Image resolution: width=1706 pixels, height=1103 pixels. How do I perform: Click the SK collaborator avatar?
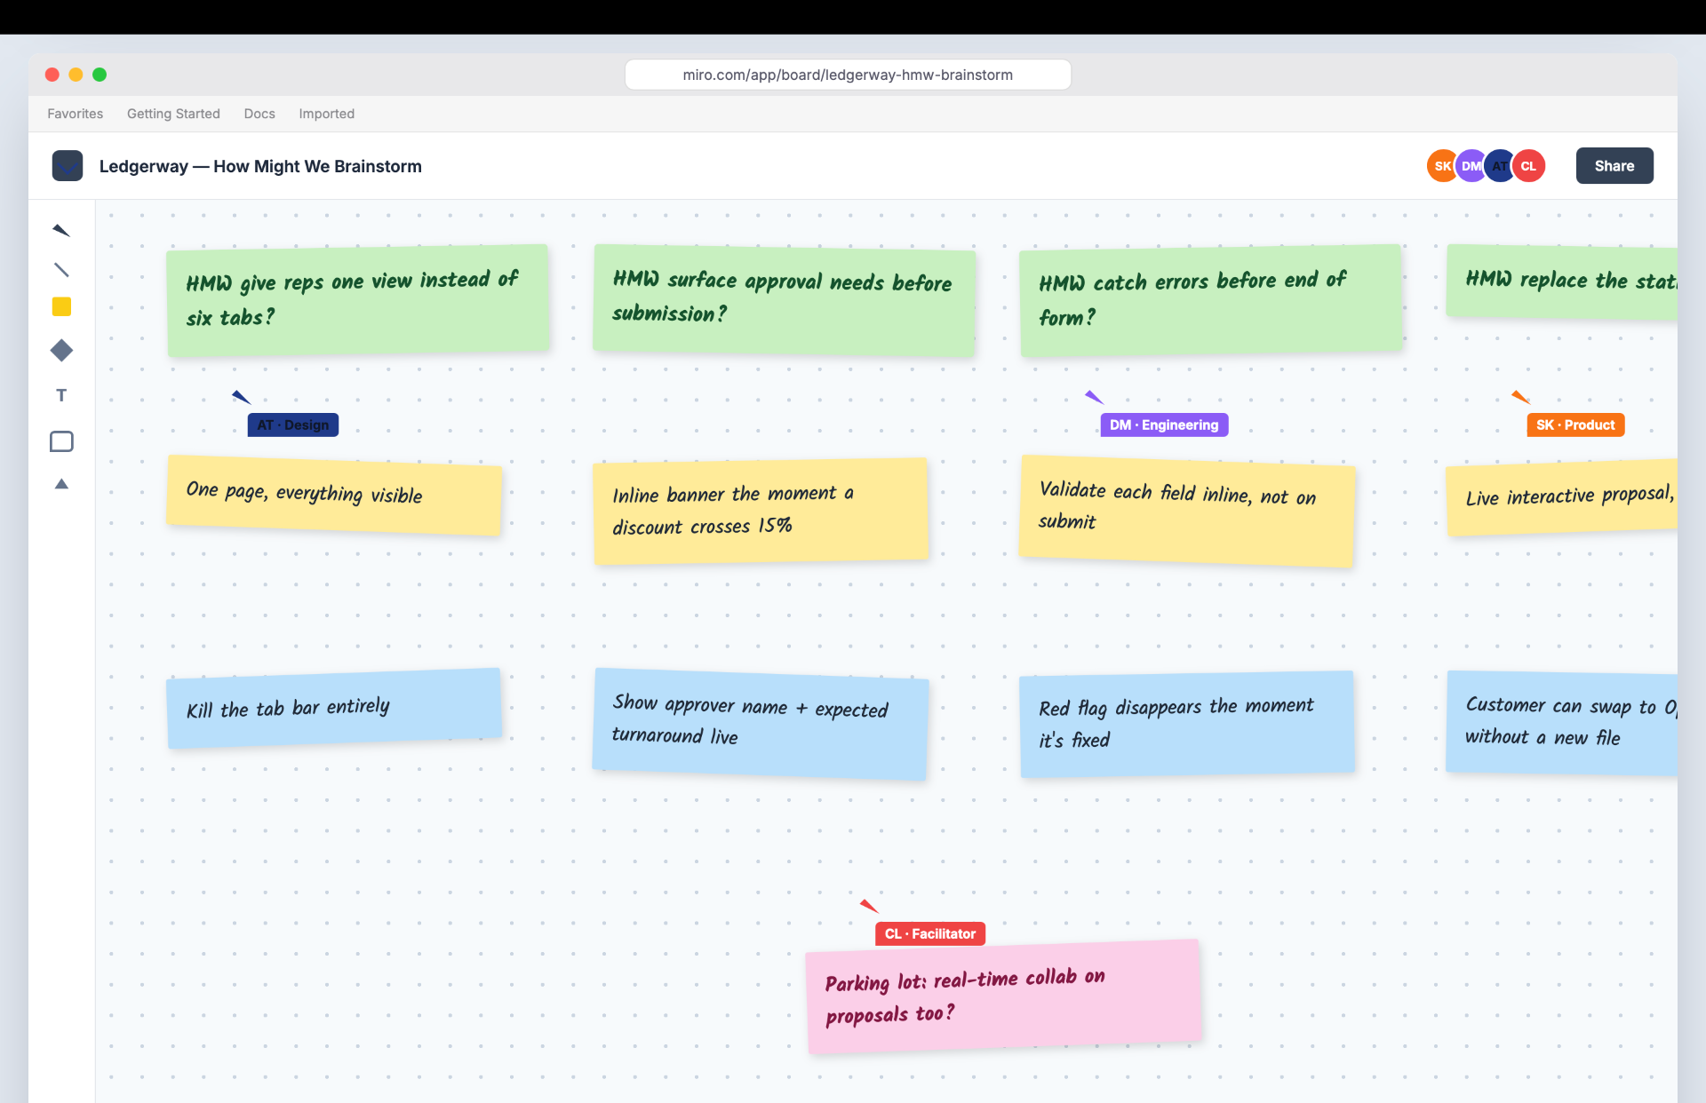(1440, 166)
